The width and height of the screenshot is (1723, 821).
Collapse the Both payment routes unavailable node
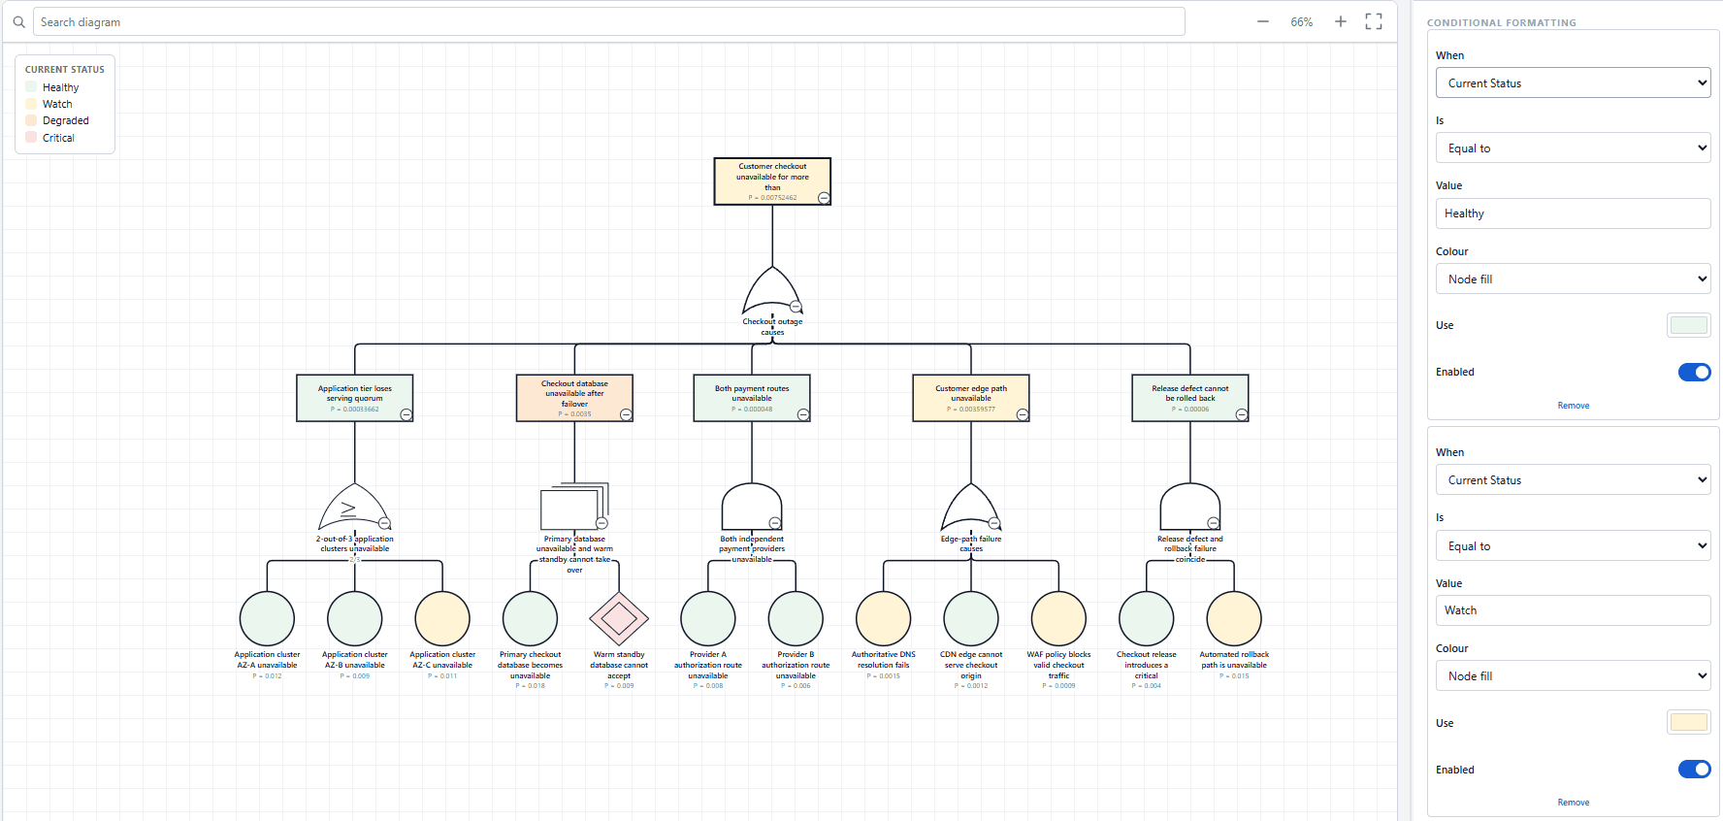tap(803, 414)
